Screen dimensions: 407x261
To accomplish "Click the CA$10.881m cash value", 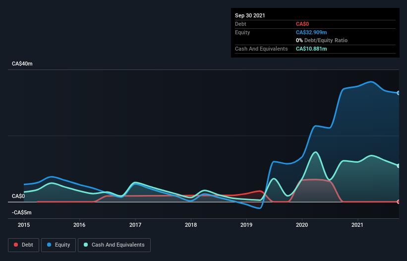I will [311, 49].
